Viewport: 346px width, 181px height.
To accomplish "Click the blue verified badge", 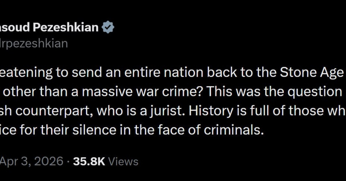I will coord(108,28).
